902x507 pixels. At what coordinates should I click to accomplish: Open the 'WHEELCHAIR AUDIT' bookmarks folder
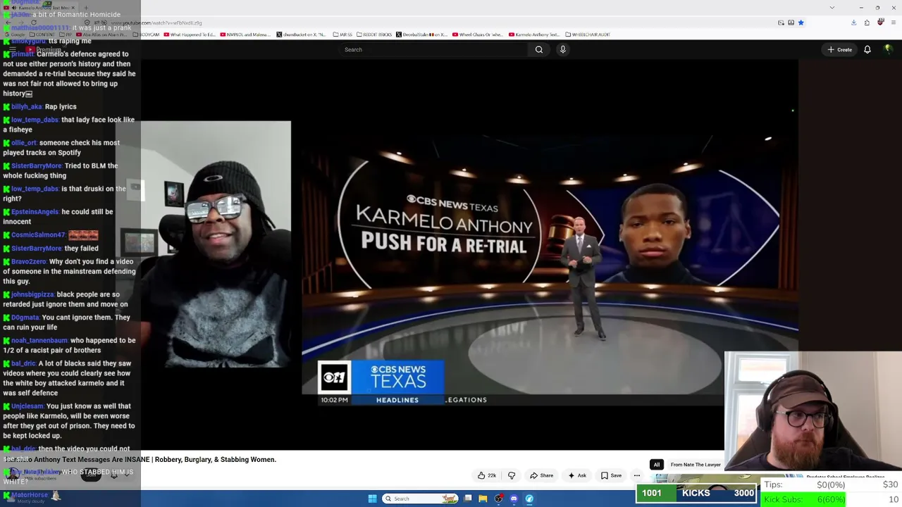click(x=587, y=35)
